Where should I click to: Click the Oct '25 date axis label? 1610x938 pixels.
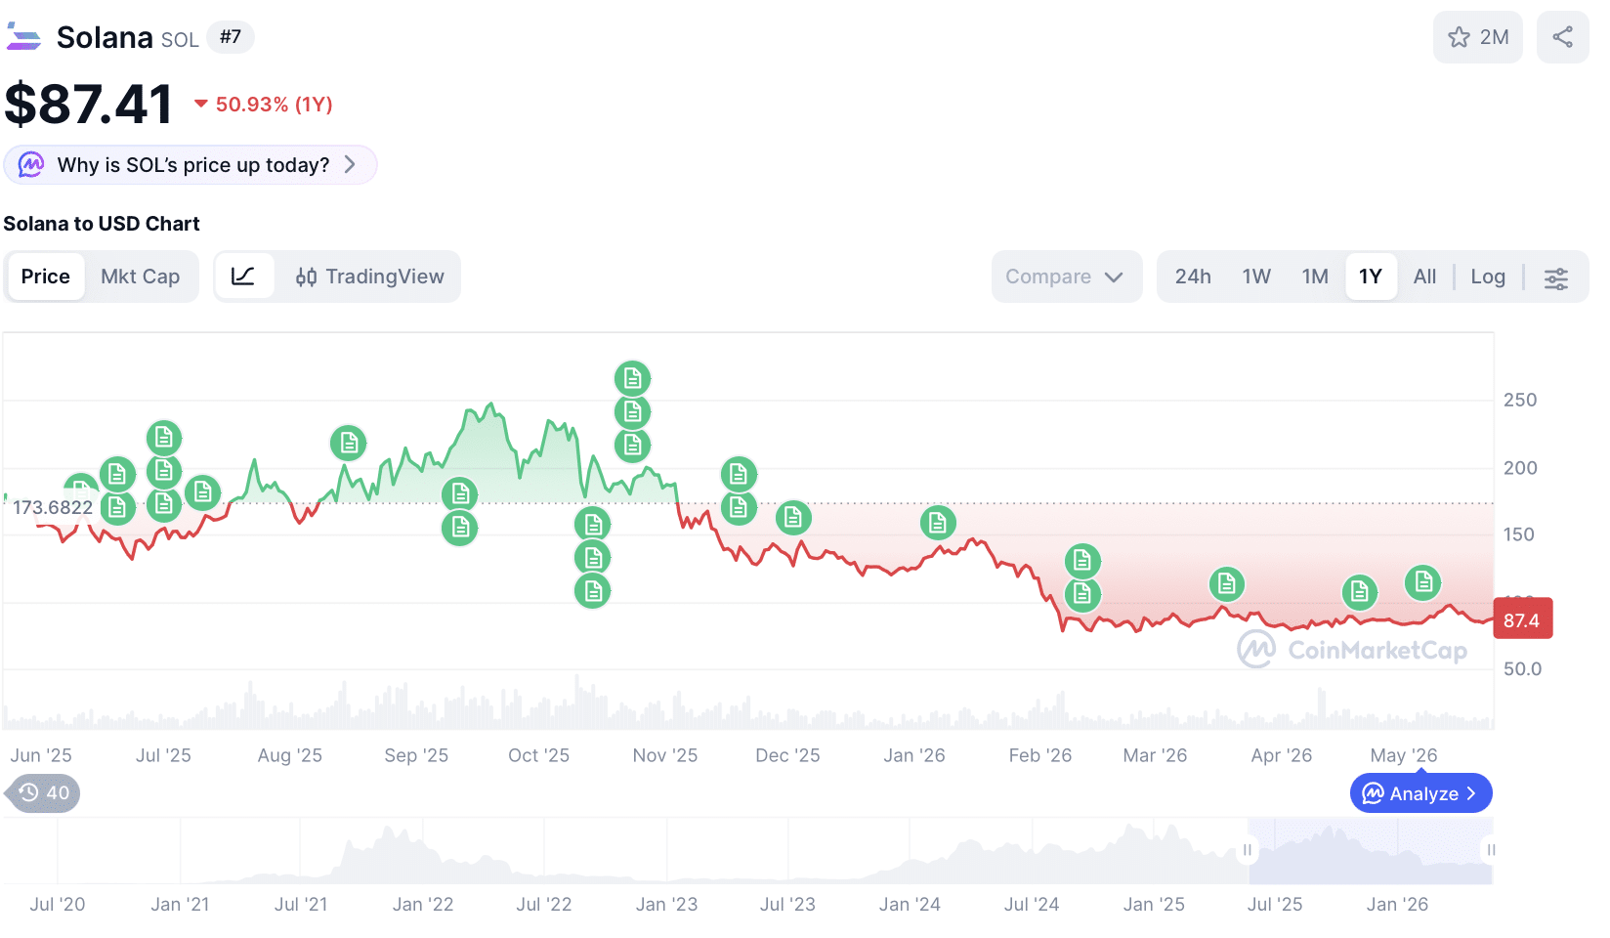538,755
